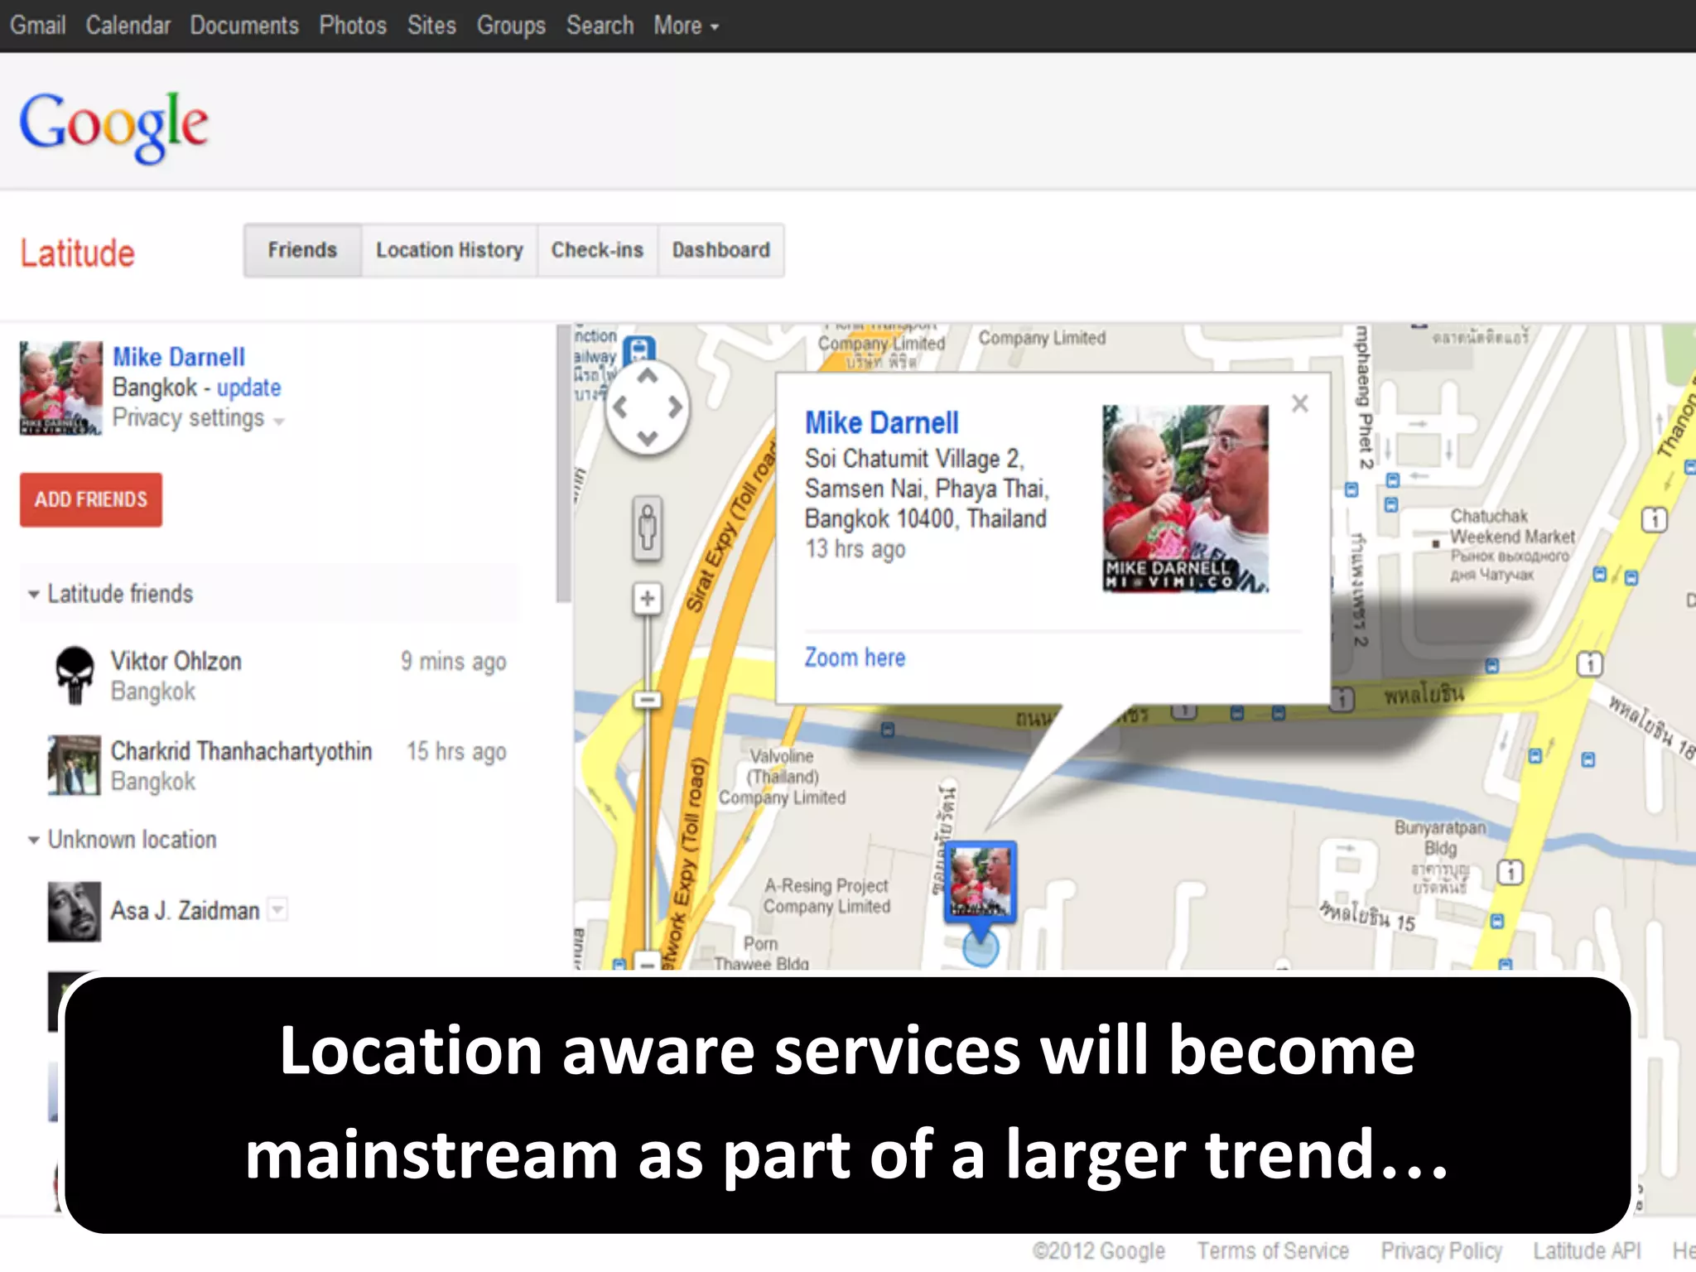The image size is (1696, 1272).
Task: Pan the map right with the arrow
Action: point(676,407)
